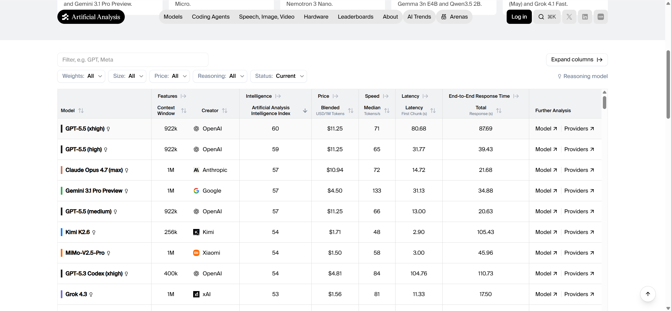Open the LinkedIn social icon

point(585,17)
